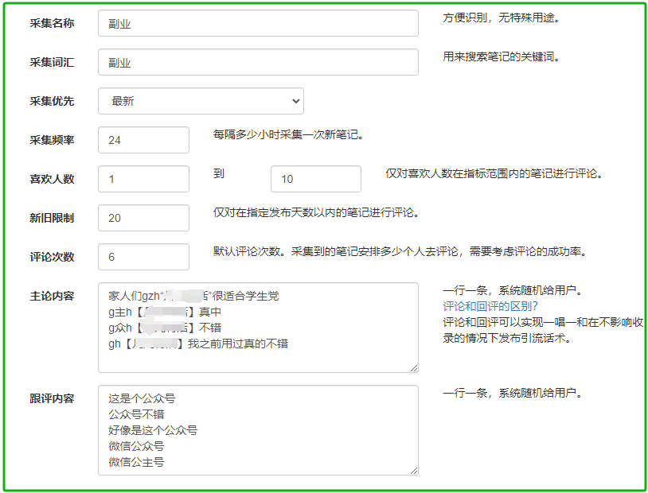Click hint 一行一条 beside 主论内容

point(513,290)
